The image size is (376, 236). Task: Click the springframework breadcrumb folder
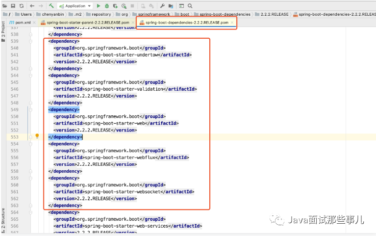pos(151,14)
